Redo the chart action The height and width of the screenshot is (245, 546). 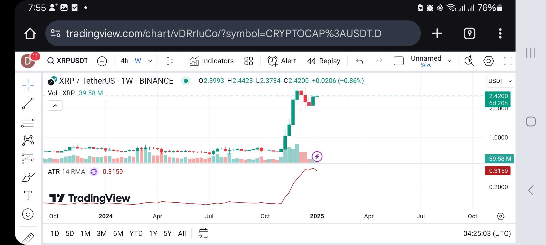pyautogui.click(x=379, y=61)
